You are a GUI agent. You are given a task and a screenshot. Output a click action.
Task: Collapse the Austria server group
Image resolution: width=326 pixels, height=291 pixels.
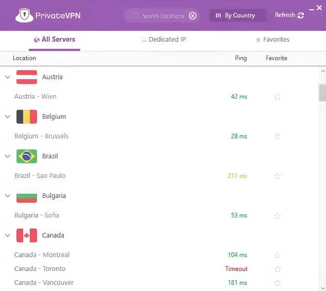click(x=8, y=77)
